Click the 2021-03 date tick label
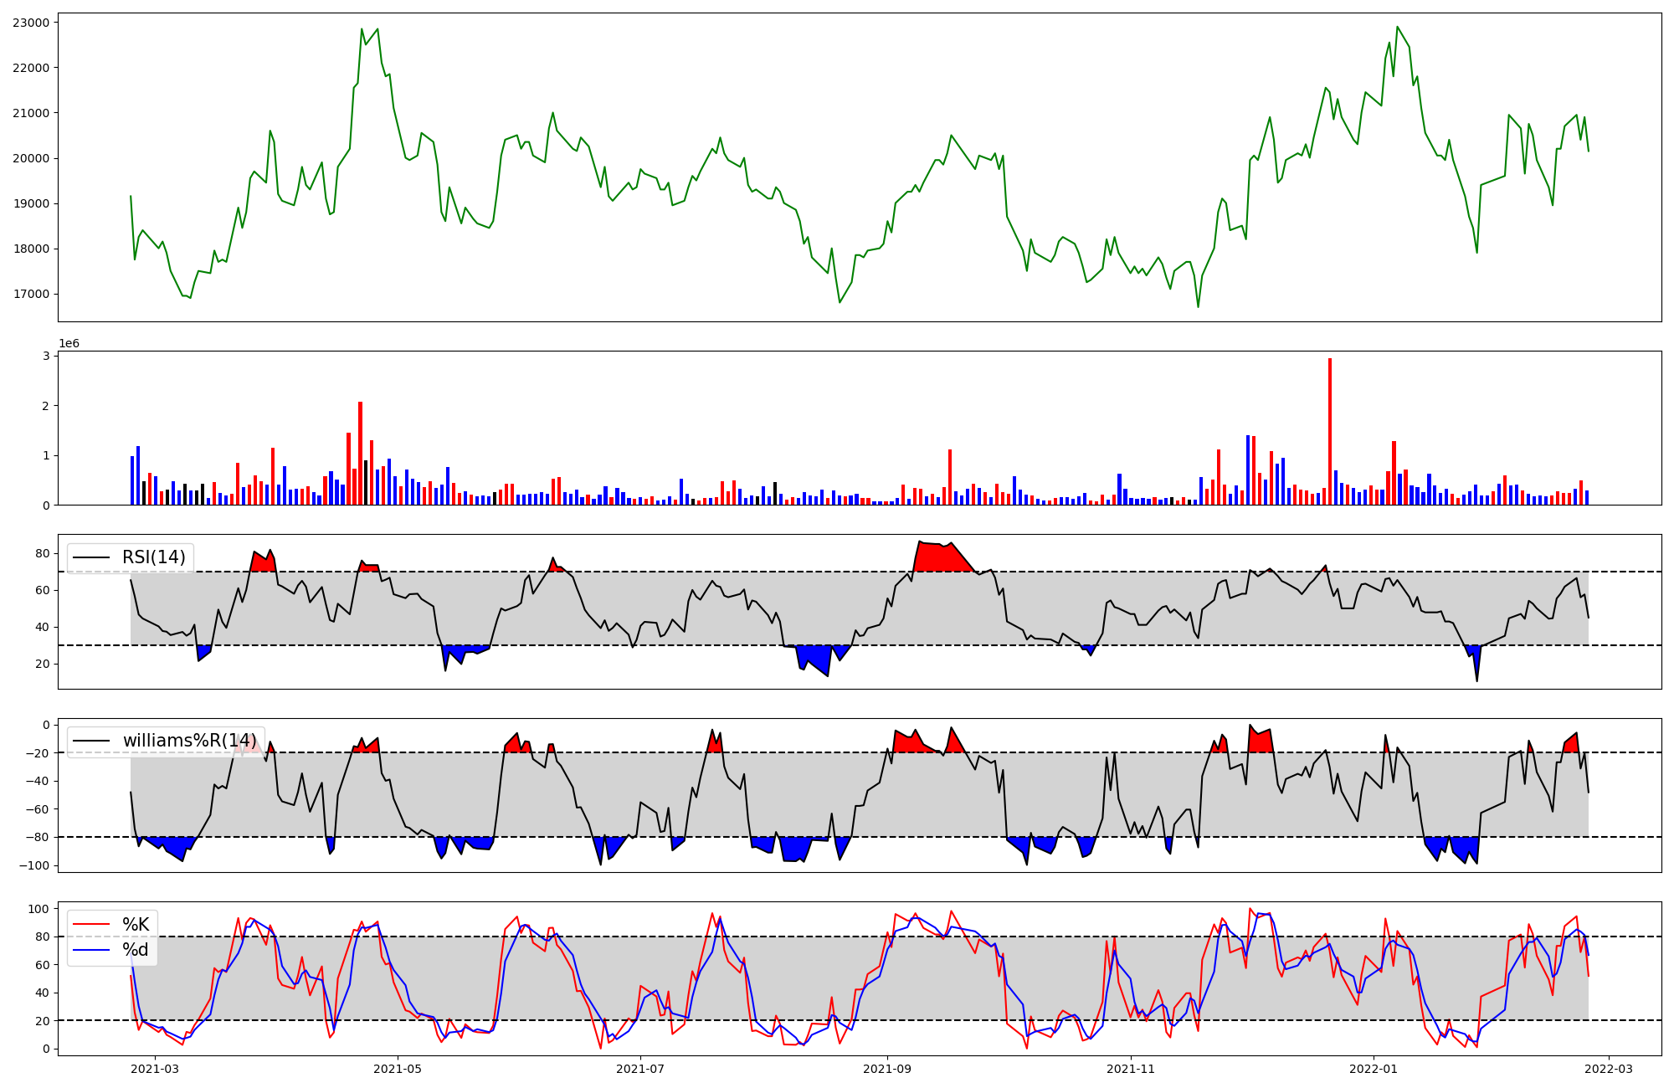This screenshot has width=1674, height=1088. [155, 1069]
